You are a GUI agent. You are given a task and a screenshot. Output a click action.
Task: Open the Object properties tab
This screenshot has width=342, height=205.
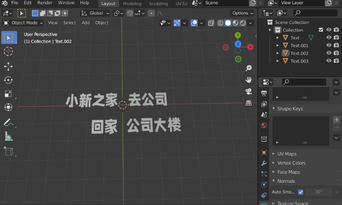(x=264, y=153)
